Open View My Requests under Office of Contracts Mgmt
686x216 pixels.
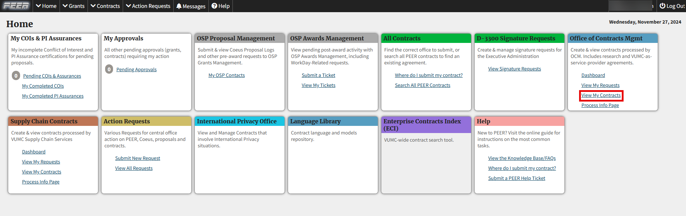[600, 85]
